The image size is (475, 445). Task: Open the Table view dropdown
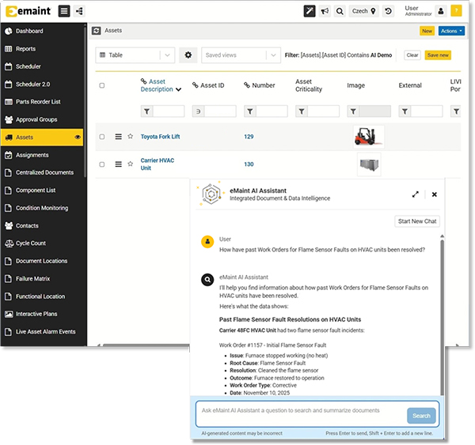pyautogui.click(x=135, y=55)
